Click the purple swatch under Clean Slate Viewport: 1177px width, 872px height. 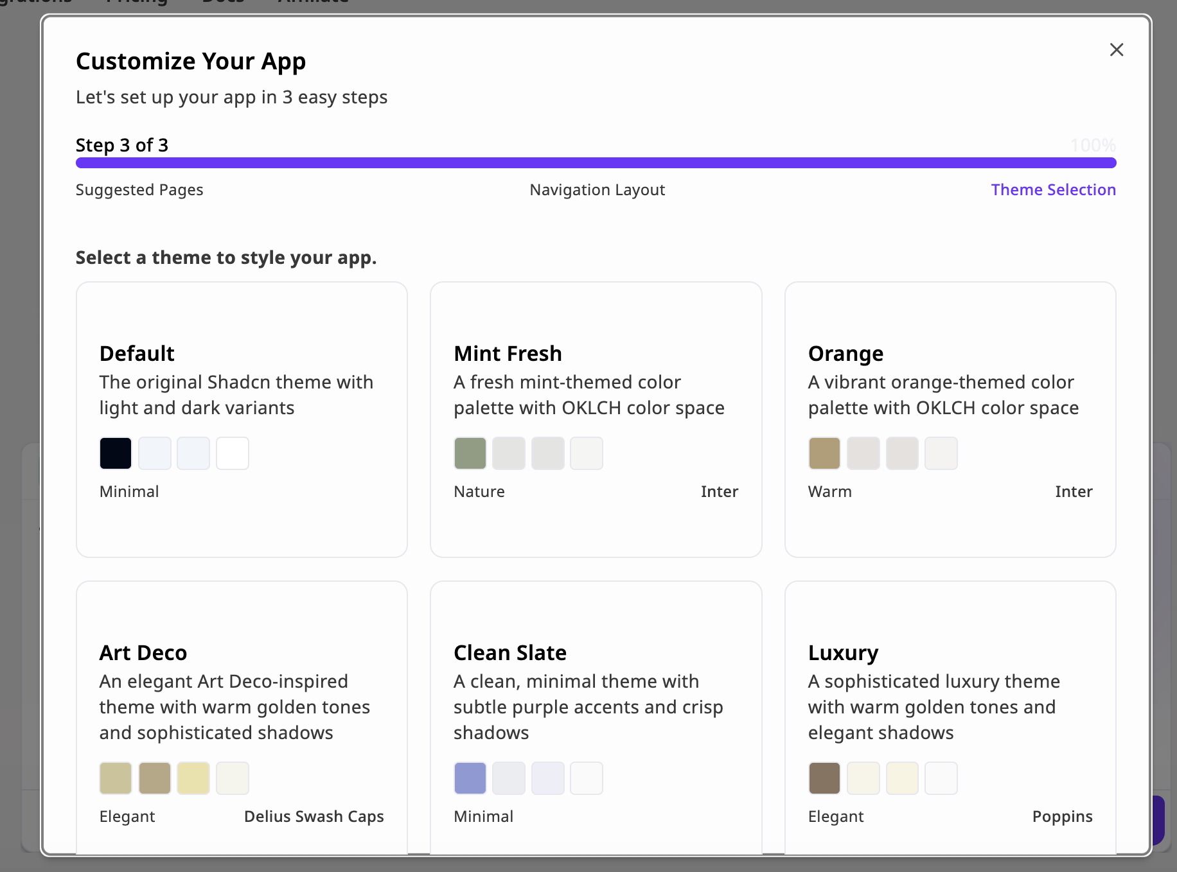[x=470, y=778]
